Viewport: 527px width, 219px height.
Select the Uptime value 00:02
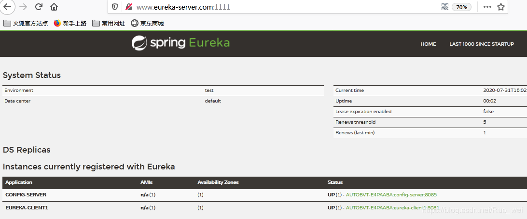[490, 101]
